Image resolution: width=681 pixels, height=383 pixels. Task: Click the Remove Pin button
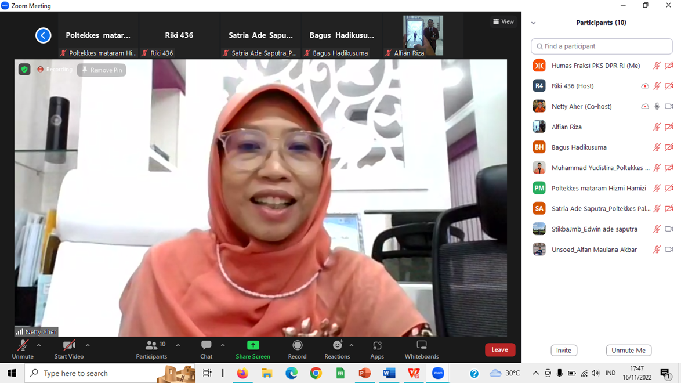102,70
